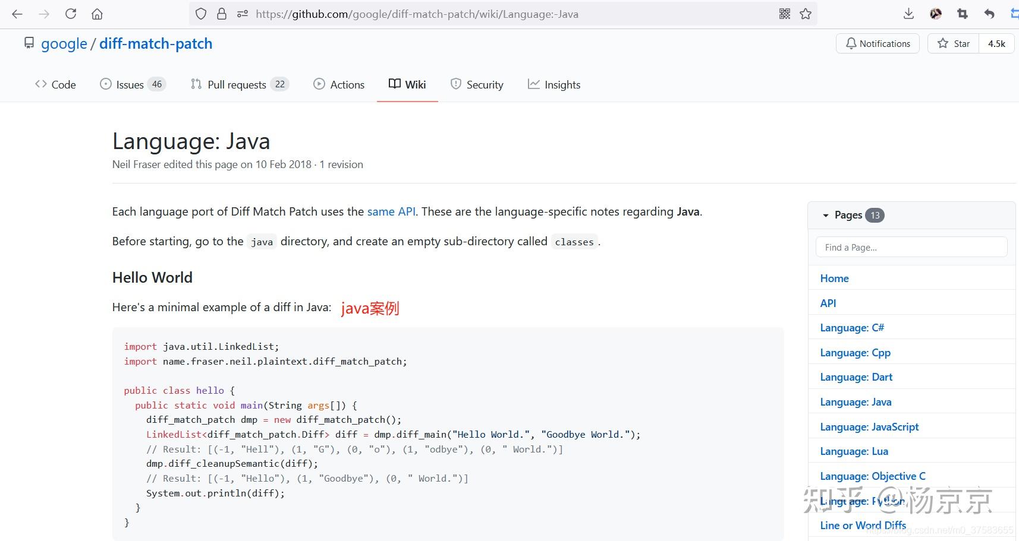
Task: Open the Pull requests tab
Action: click(237, 84)
